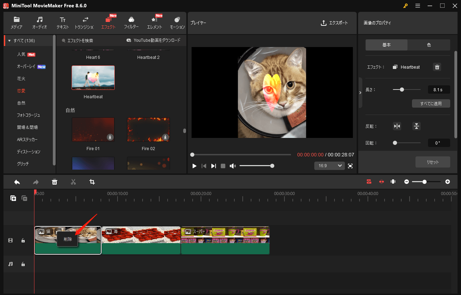Unlock the video track padlock
The image size is (461, 295).
[x=23, y=240]
